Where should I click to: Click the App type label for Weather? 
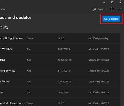(29, 49)
